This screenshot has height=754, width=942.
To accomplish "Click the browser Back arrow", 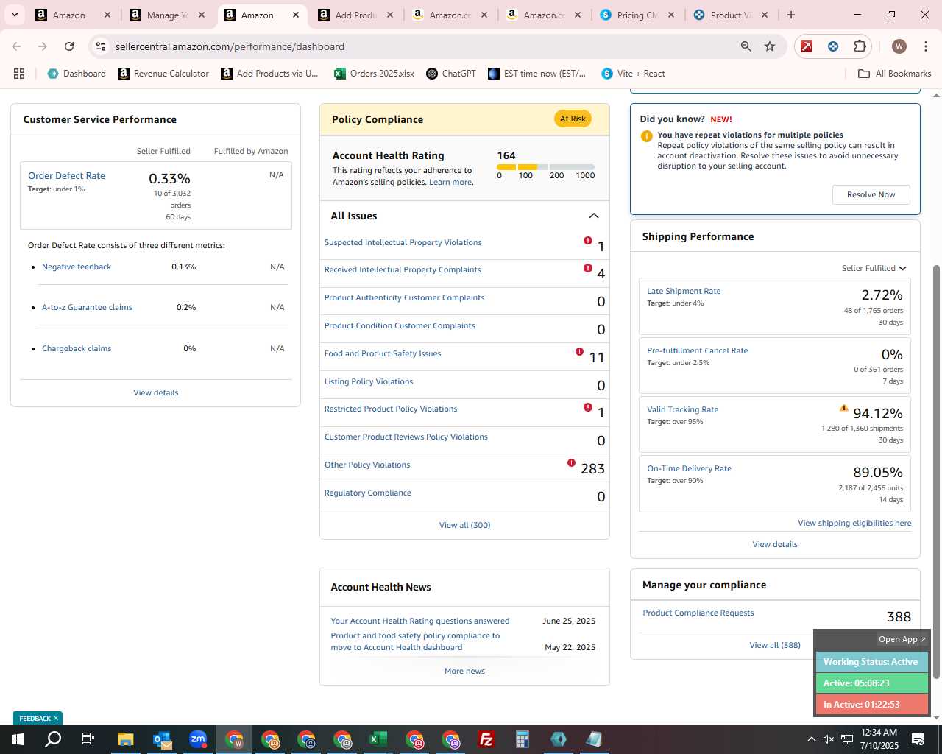I will coord(16,46).
